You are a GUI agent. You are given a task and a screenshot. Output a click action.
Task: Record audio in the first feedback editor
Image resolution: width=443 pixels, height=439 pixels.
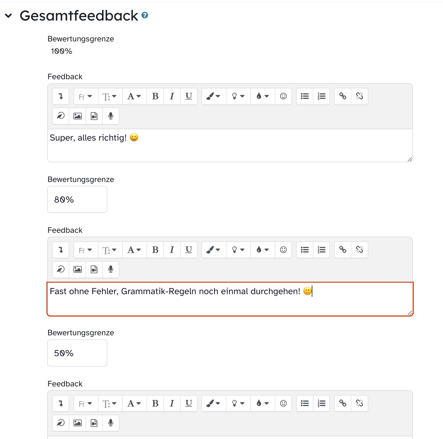111,116
